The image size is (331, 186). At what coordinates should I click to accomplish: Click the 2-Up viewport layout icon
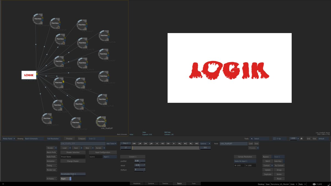coord(274,139)
